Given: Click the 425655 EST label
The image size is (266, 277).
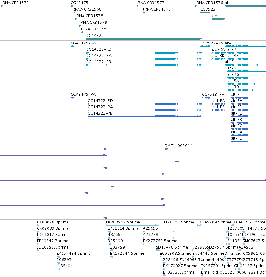Looking at the screenshot, I should point(150,228).
